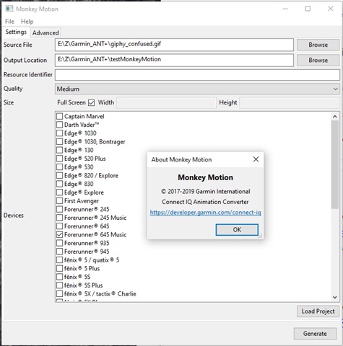Minimize the Monkey Motion window
This screenshot has width=343, height=346.
point(285,9)
